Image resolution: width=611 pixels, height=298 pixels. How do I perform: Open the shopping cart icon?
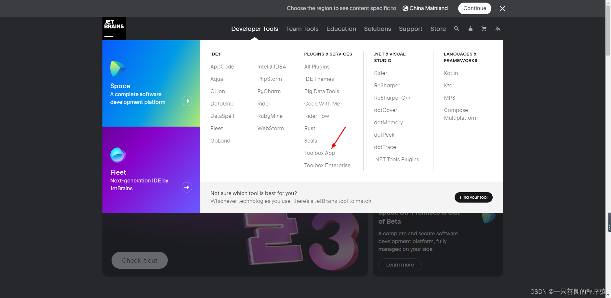(484, 29)
